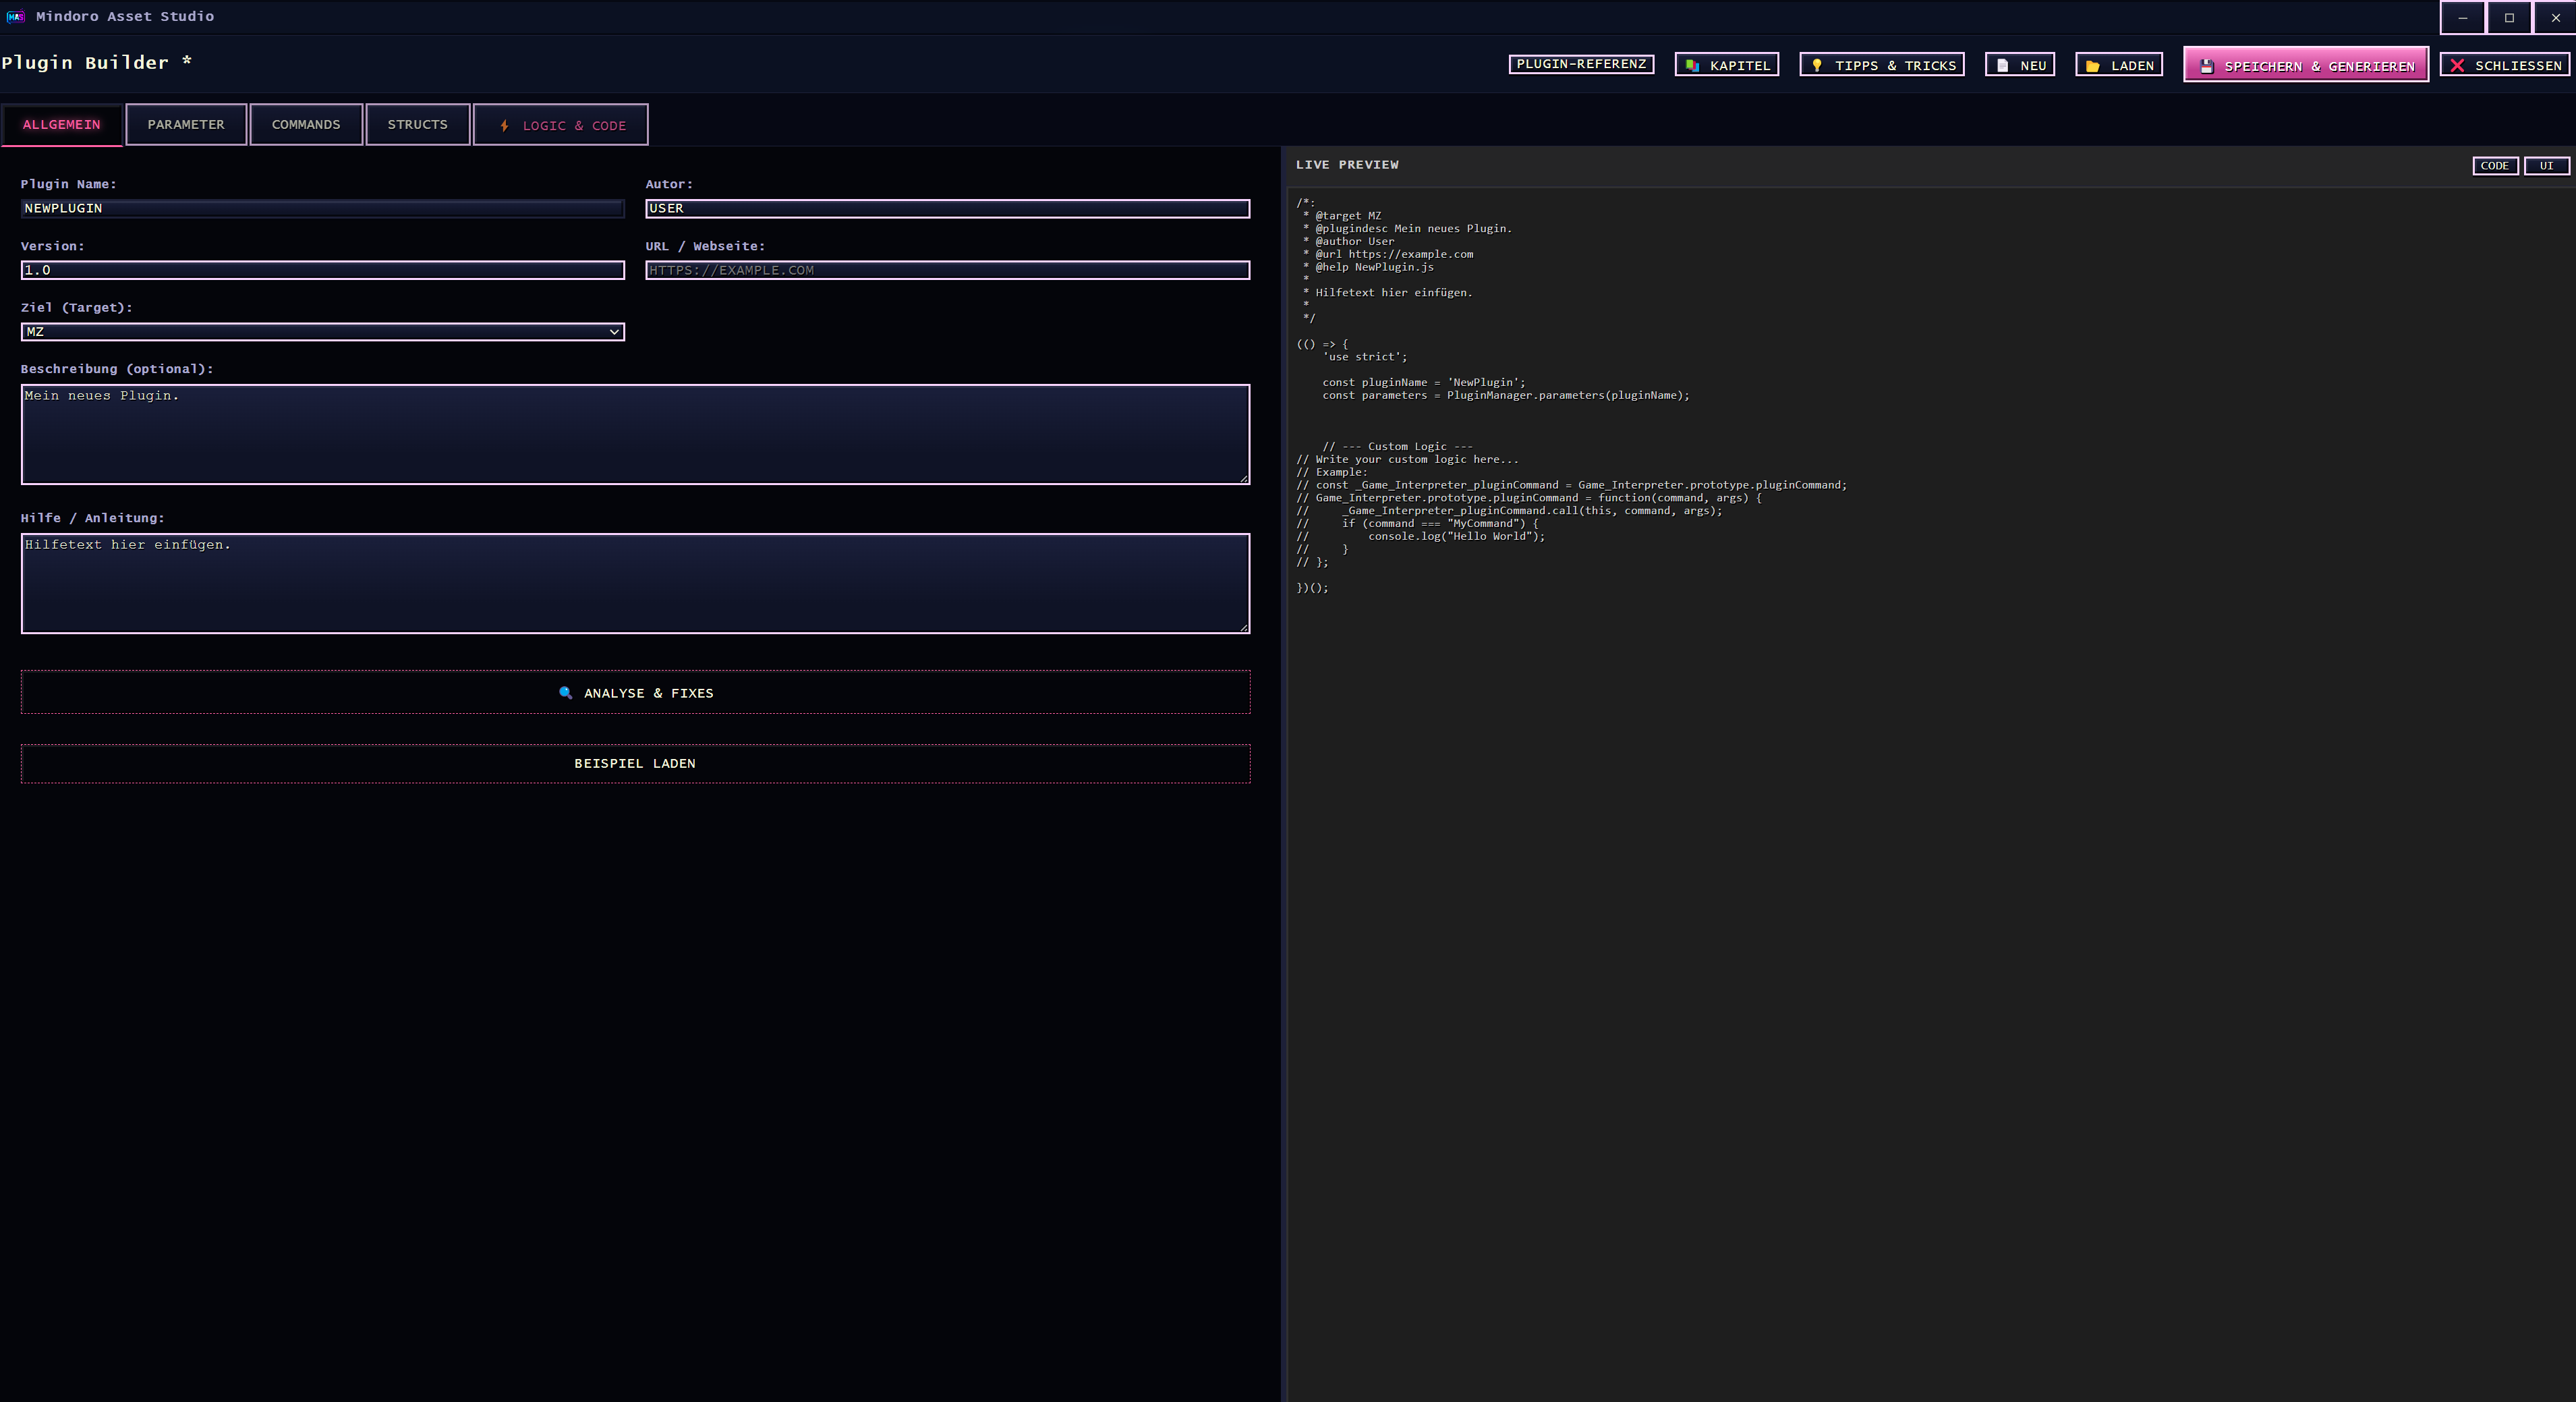Screen dimensions: 2576x1402
Task: Go to the Structs tab
Action: [417, 125]
